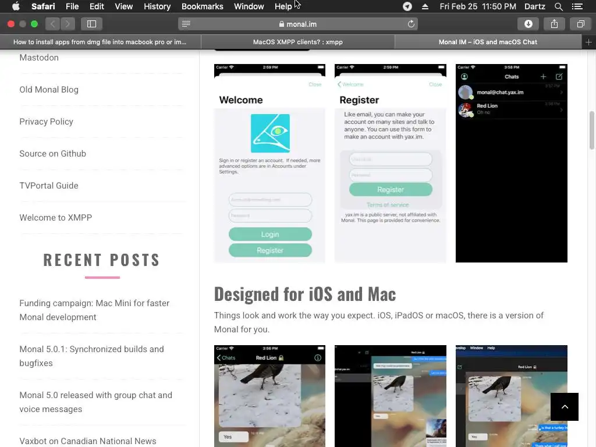Image resolution: width=596 pixels, height=447 pixels.
Task: Click the location services menu bar icon
Action: [x=407, y=6]
